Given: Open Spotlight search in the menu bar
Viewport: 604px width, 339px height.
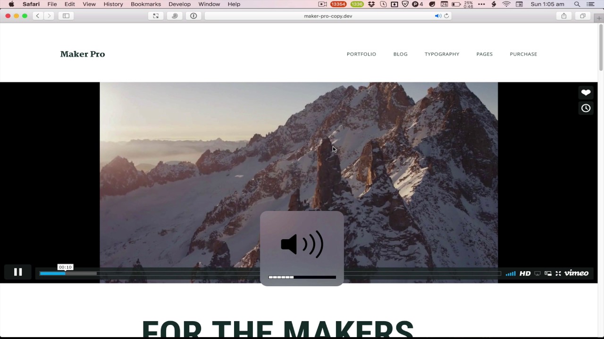Looking at the screenshot, I should tap(577, 4).
